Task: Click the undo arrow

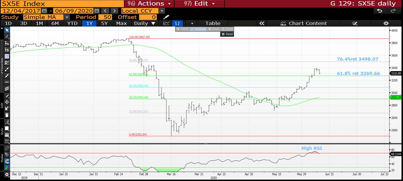Action: click(x=380, y=11)
